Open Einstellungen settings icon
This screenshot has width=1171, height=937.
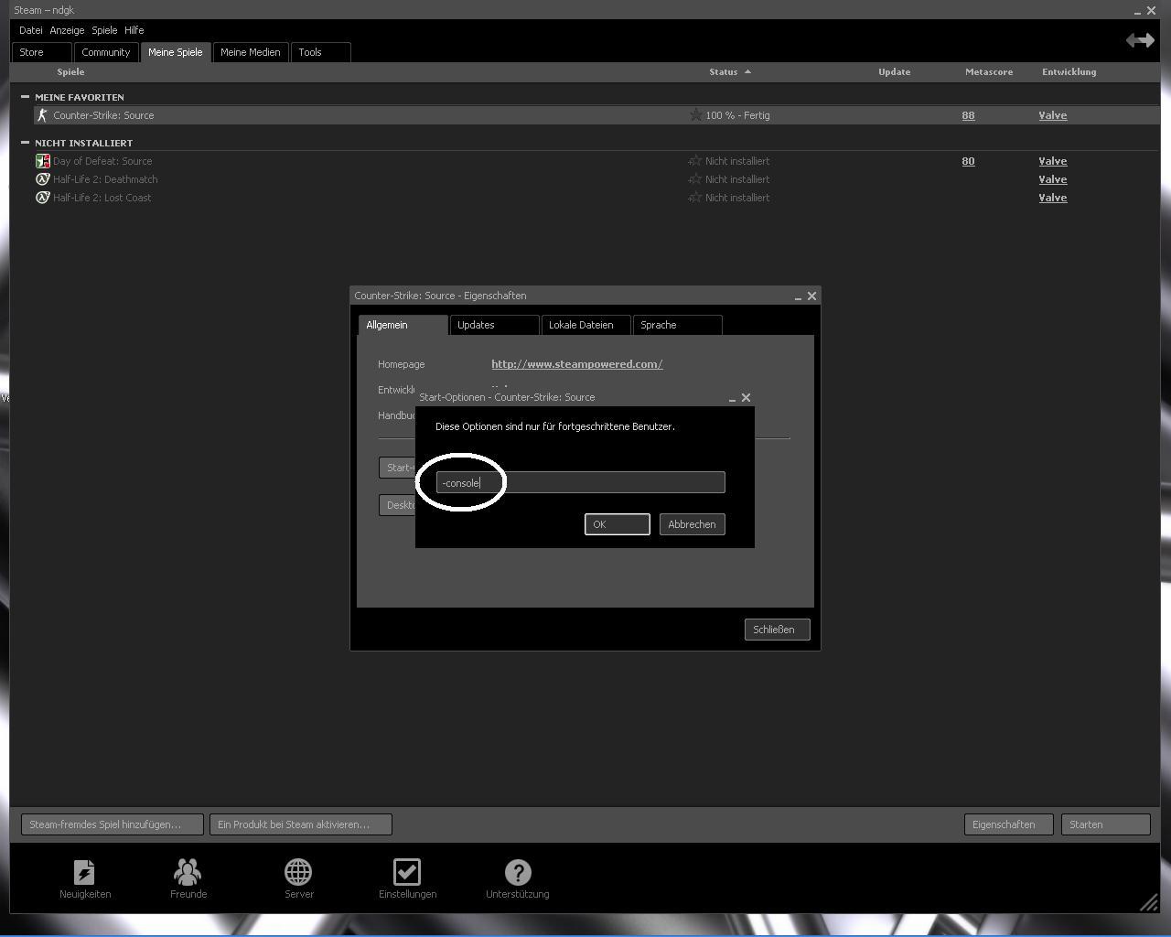click(407, 873)
